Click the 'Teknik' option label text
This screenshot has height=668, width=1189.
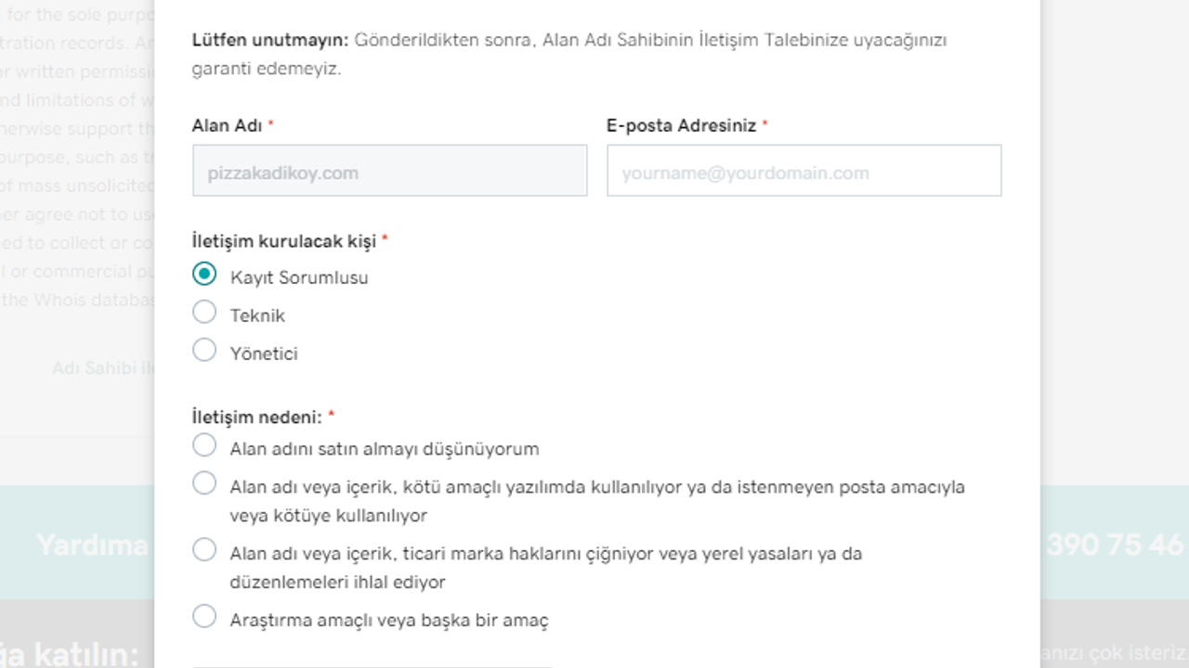[x=257, y=316]
